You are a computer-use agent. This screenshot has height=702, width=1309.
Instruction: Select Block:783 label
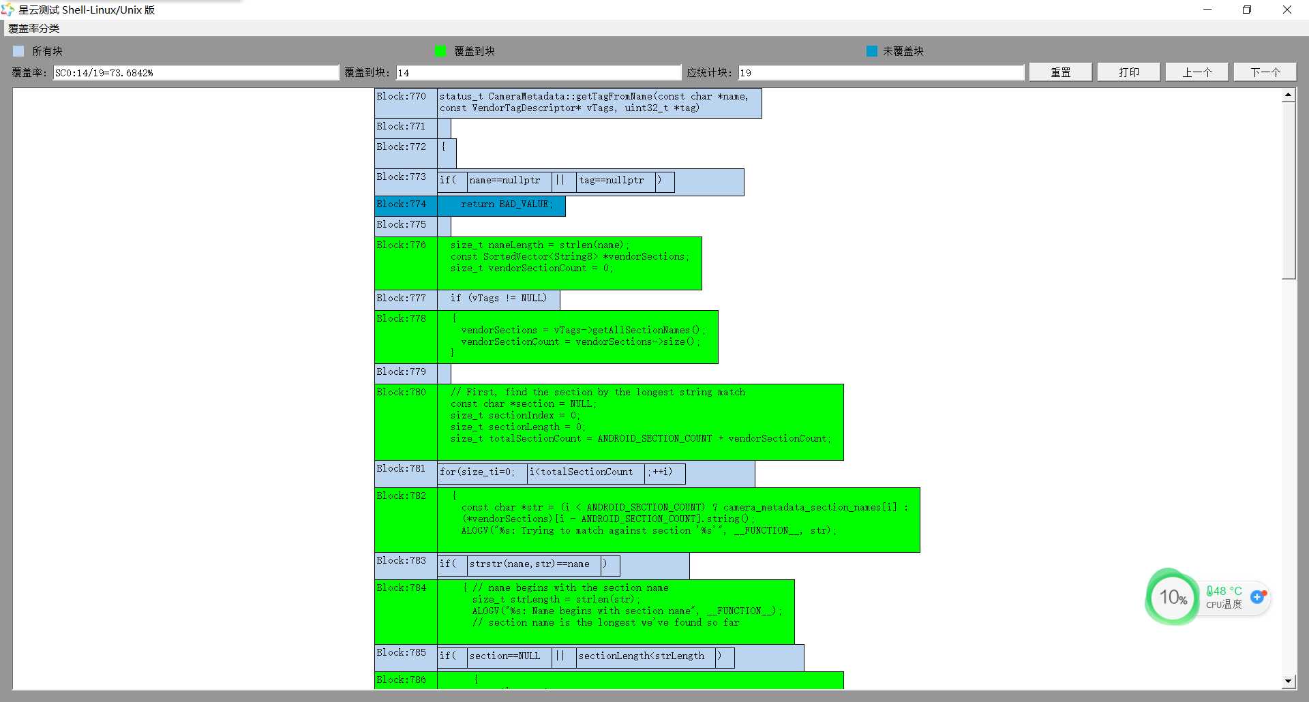click(x=406, y=566)
